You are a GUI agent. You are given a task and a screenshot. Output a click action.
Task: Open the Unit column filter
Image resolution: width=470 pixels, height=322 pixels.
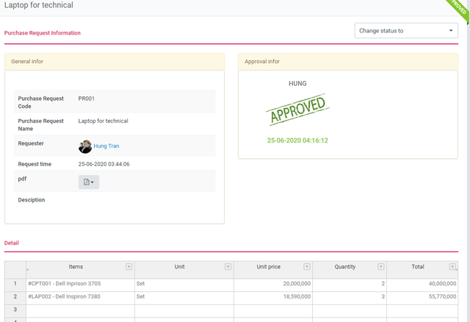(228, 266)
